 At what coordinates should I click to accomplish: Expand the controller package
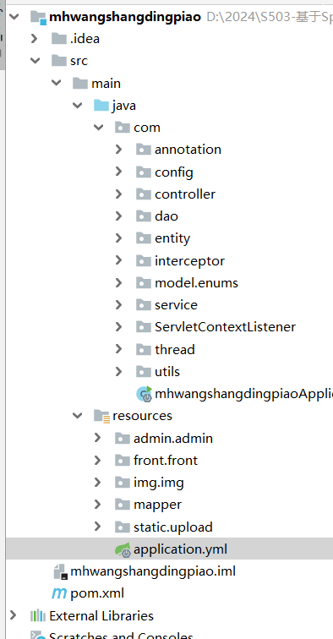coord(118,194)
